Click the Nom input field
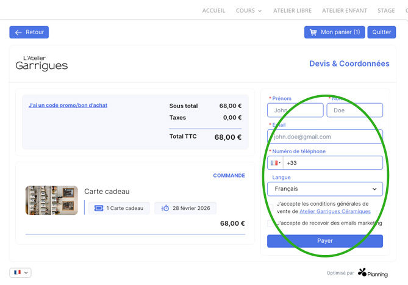Viewport: 408px width, 285px height. pos(355,110)
